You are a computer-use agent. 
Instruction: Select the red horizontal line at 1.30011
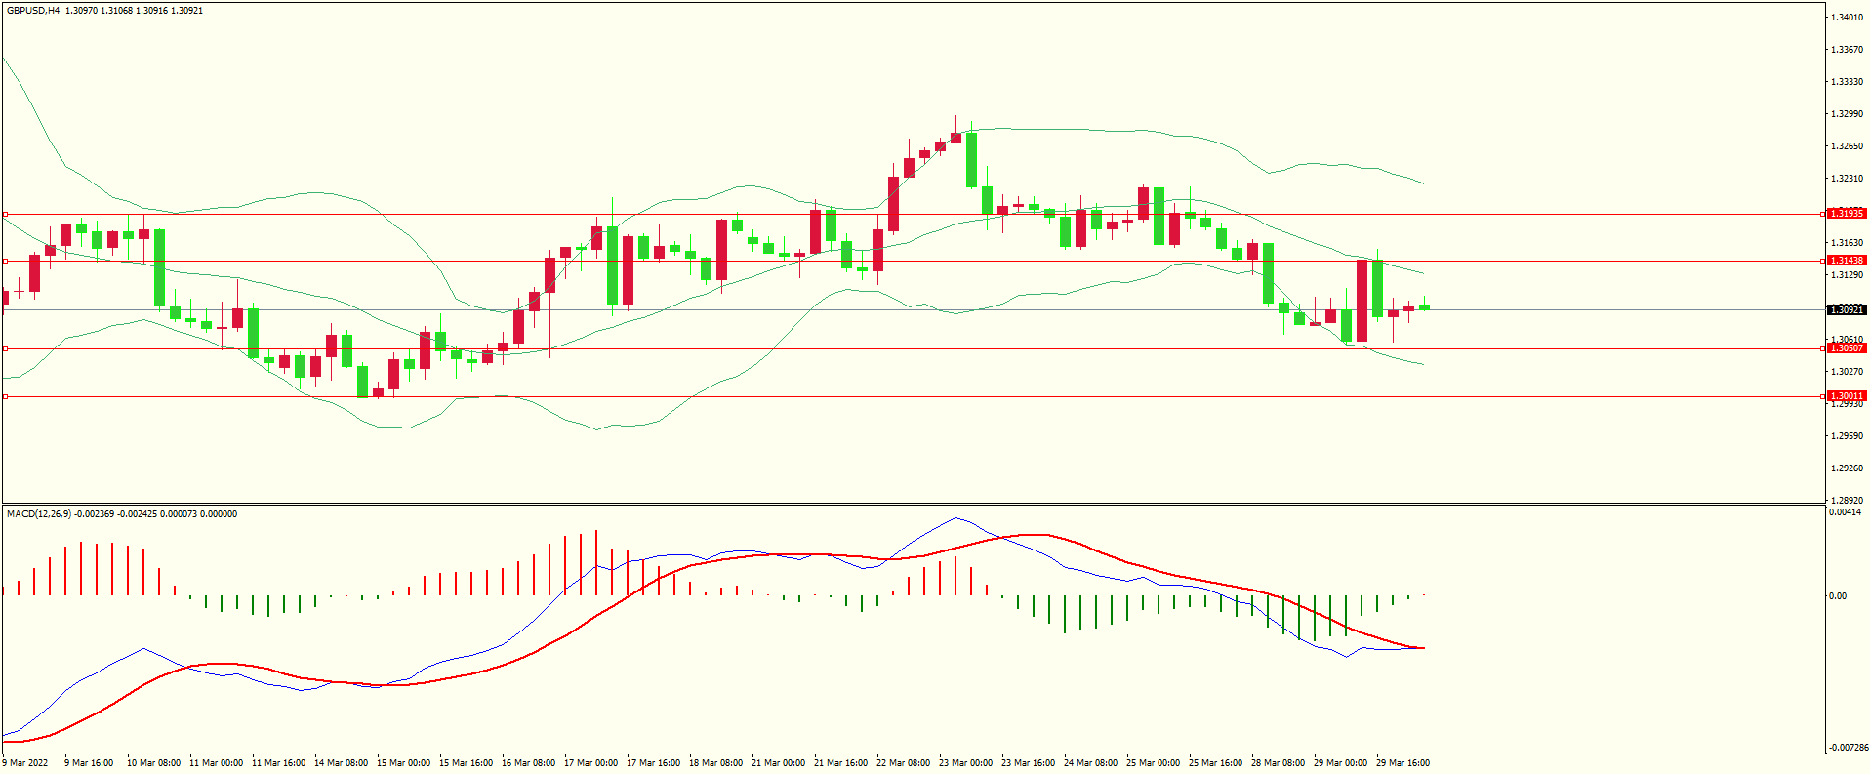pos(913,396)
